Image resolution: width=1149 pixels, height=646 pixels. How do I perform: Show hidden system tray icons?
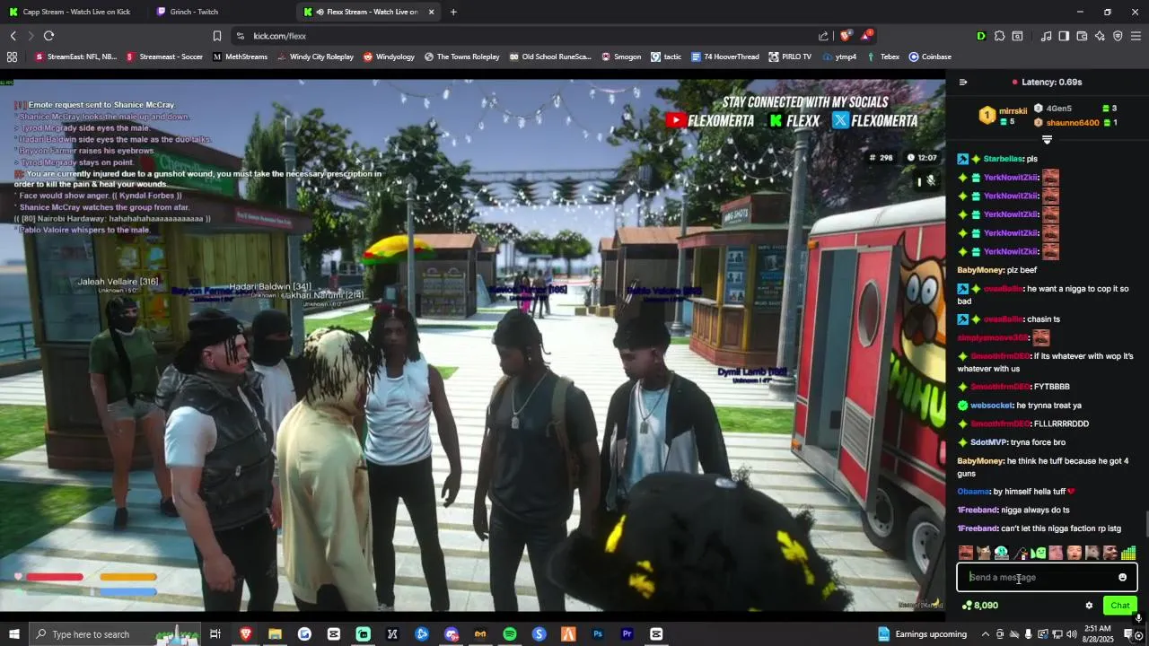click(986, 634)
